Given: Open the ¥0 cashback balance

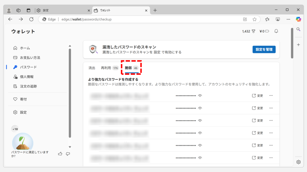Looking at the screenshot, I should click(264, 31).
